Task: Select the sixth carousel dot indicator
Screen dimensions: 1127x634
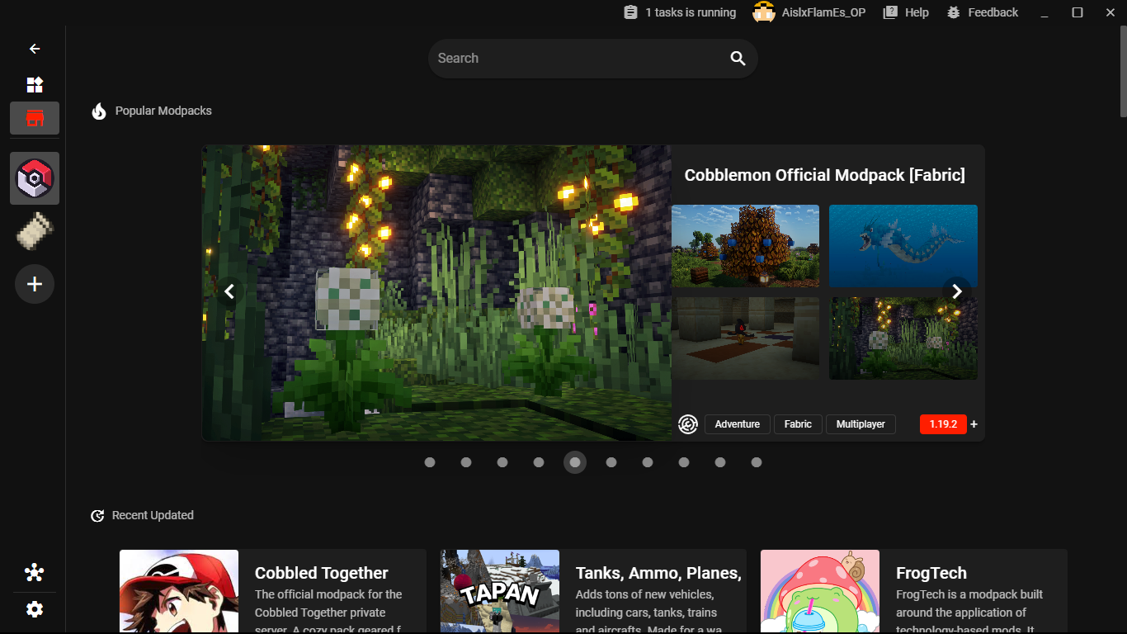Action: [x=611, y=462]
